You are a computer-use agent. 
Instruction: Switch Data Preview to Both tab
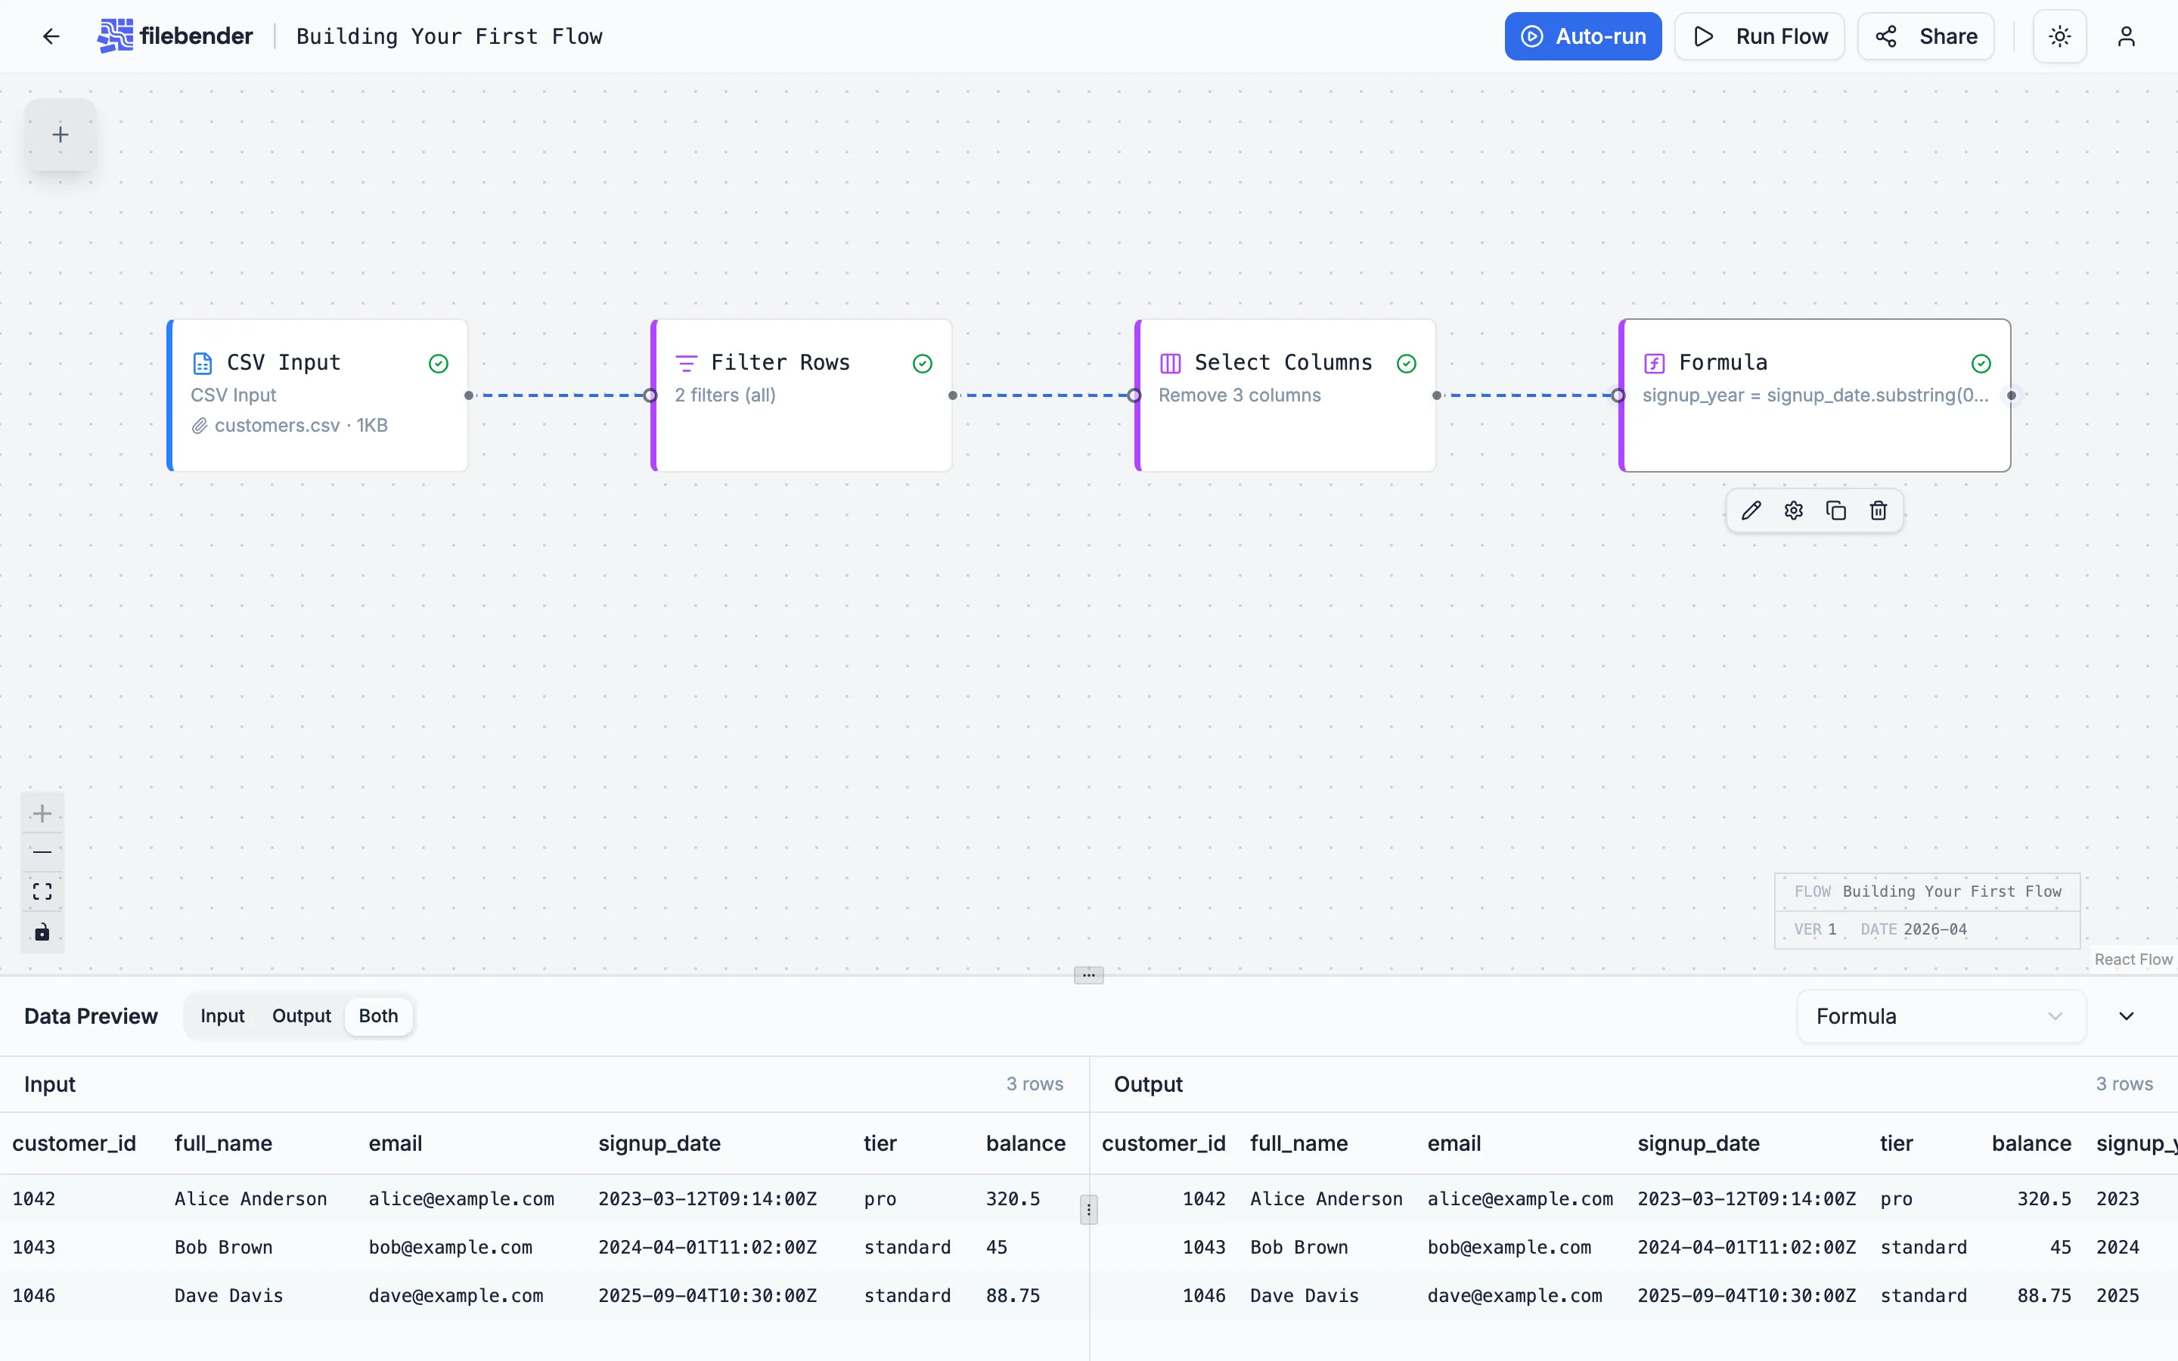pos(378,1015)
